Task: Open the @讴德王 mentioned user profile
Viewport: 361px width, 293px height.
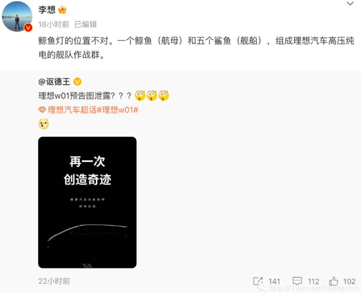Action: 54,82
